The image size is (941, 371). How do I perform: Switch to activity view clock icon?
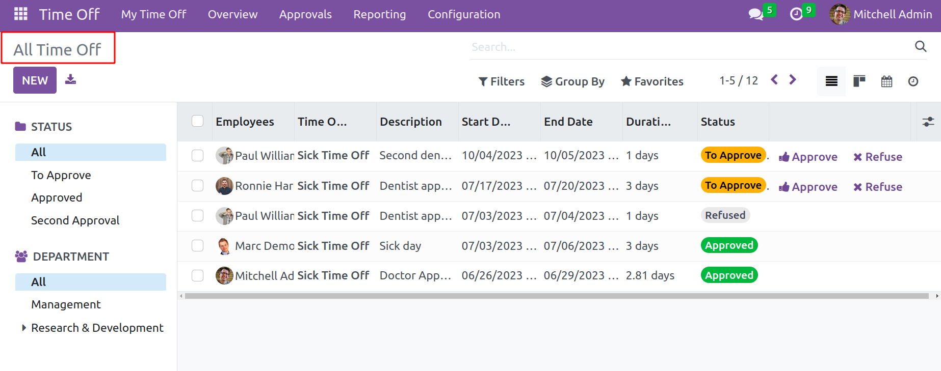point(913,81)
